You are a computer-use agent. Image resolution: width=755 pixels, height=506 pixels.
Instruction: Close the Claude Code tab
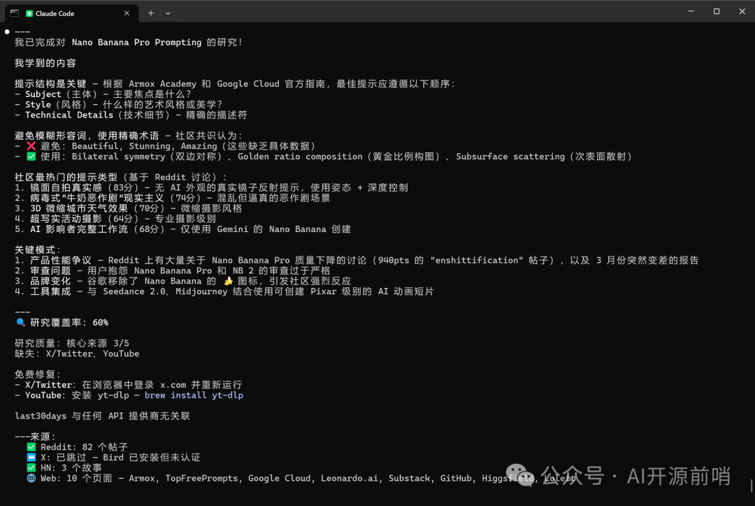[x=127, y=13]
